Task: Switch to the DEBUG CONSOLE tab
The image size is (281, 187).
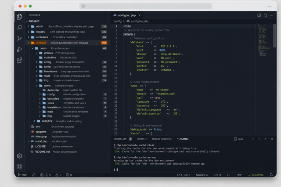Action: (162, 139)
